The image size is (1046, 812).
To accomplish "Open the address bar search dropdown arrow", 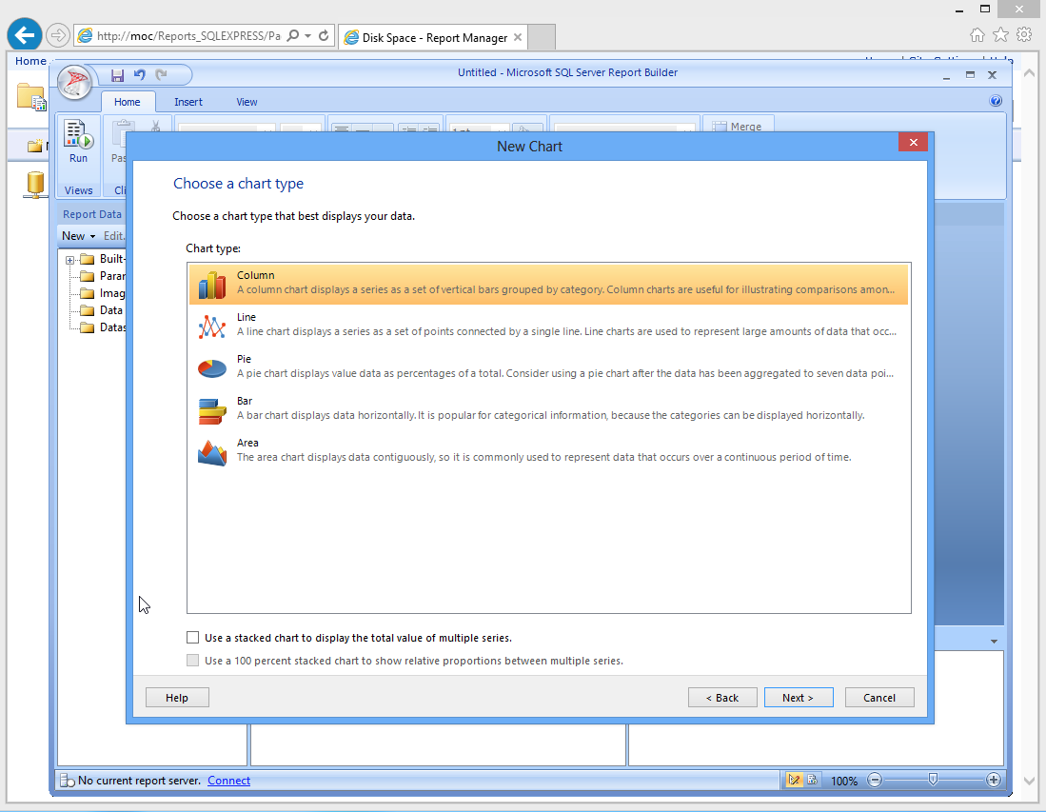I will click(x=306, y=36).
